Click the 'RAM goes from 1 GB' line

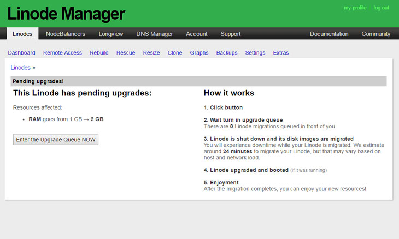click(66, 119)
